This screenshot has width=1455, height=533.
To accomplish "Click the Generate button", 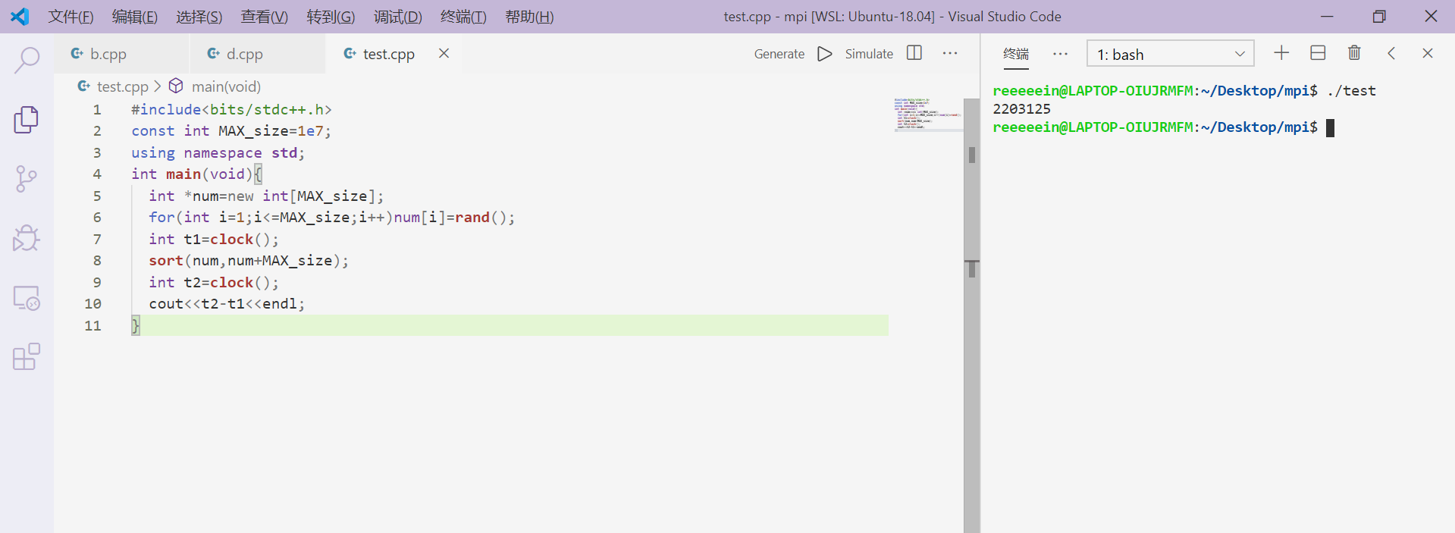I will tap(779, 54).
